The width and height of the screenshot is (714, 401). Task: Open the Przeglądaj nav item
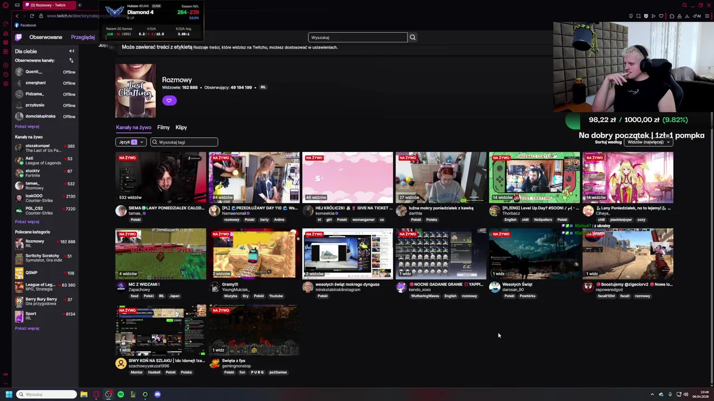tap(83, 37)
